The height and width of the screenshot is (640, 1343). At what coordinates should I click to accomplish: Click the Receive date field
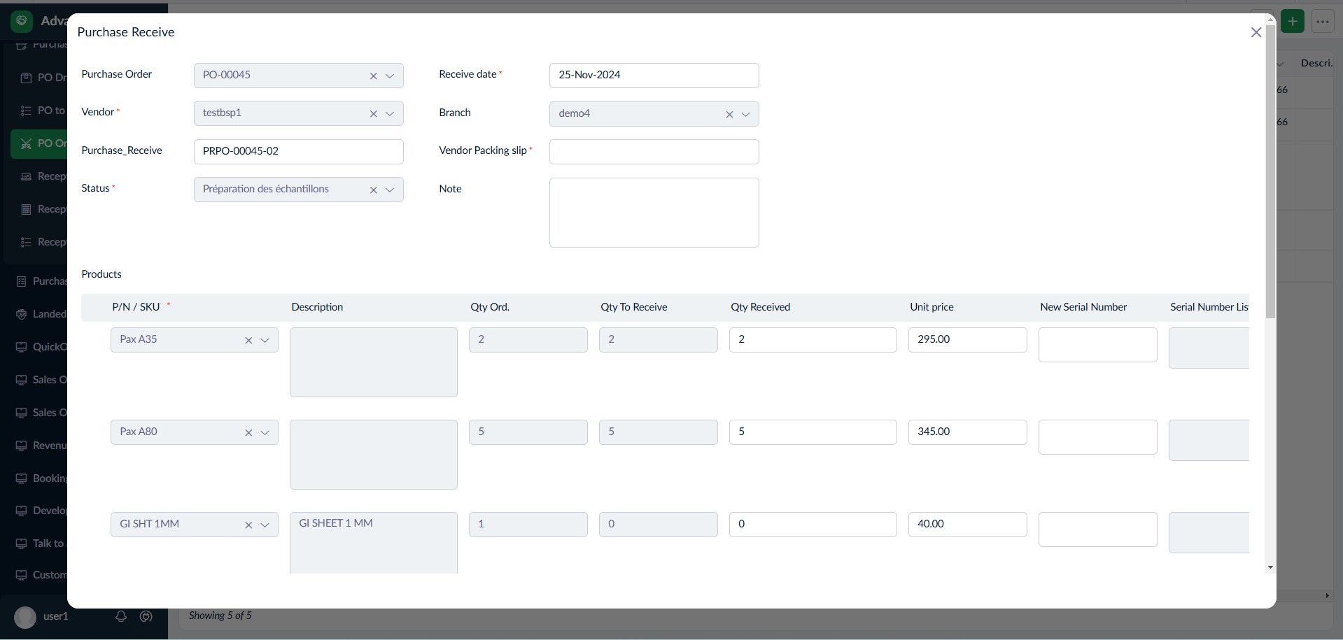pyautogui.click(x=654, y=76)
